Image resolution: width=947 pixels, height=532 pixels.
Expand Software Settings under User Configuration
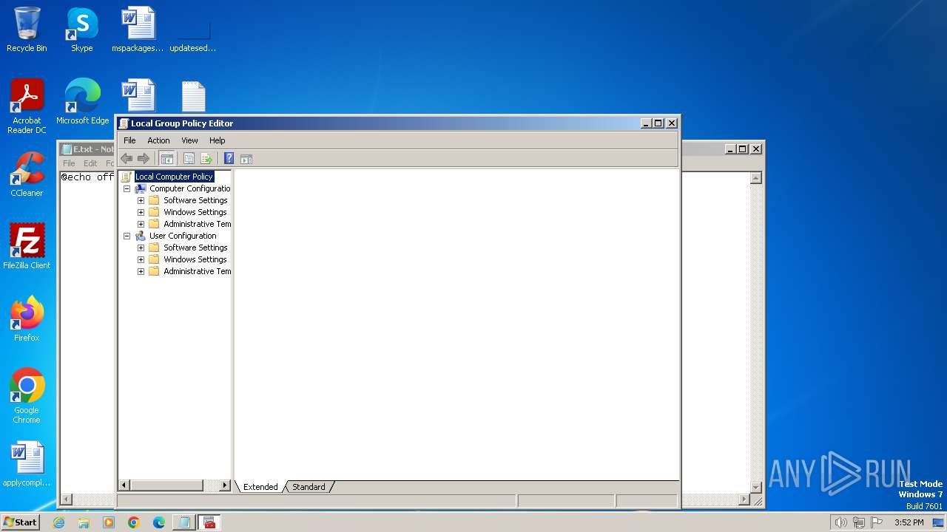click(141, 248)
